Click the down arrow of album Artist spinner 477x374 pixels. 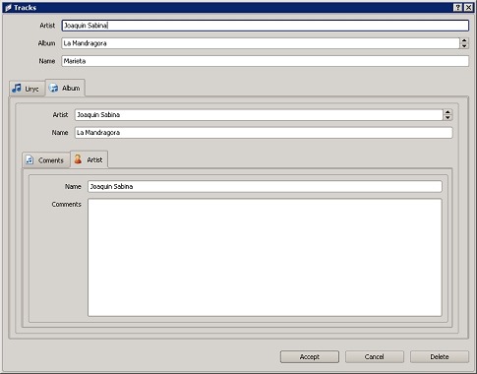(447, 117)
